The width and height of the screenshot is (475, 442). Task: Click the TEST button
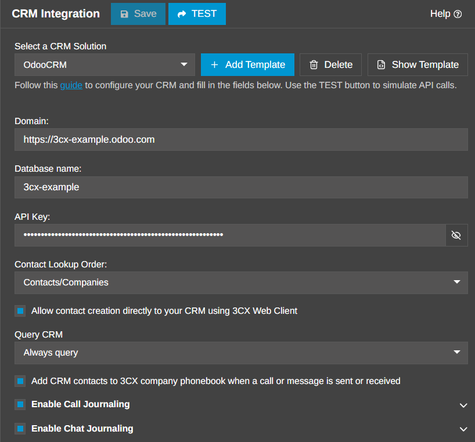click(197, 14)
